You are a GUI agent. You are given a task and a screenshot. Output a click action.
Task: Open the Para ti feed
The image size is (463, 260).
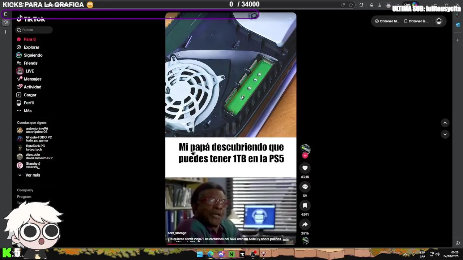pos(26,39)
